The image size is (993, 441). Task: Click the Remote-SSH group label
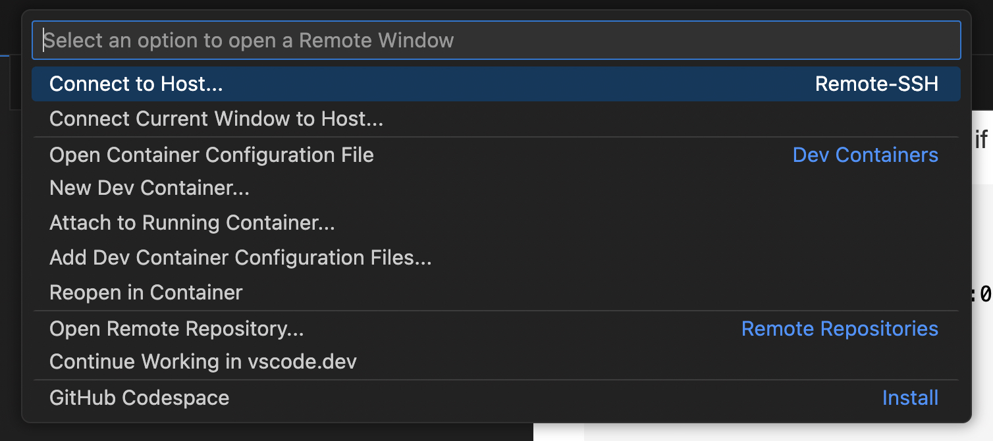pos(876,84)
